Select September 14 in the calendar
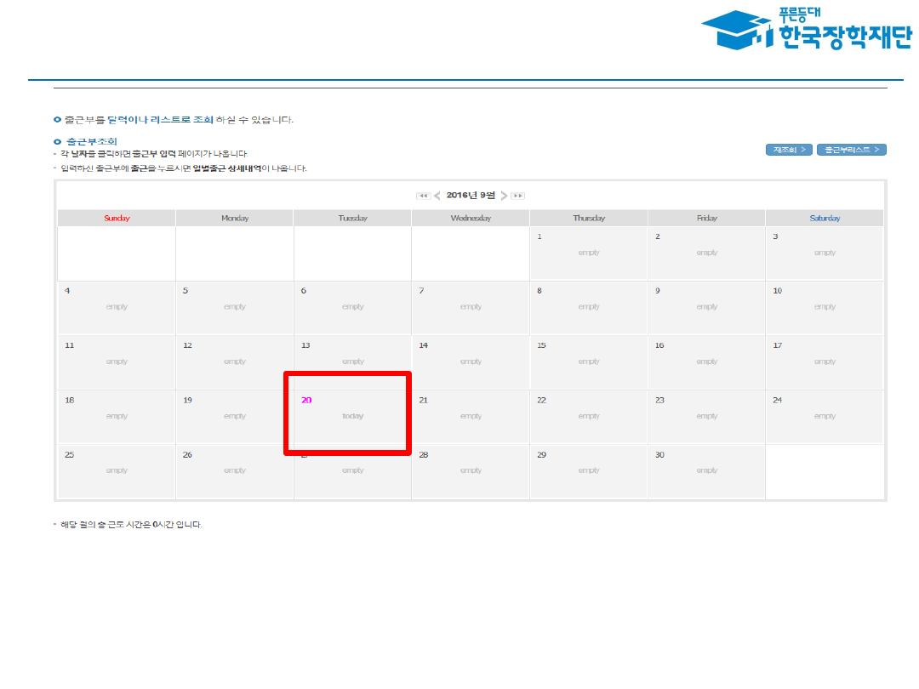 471,362
